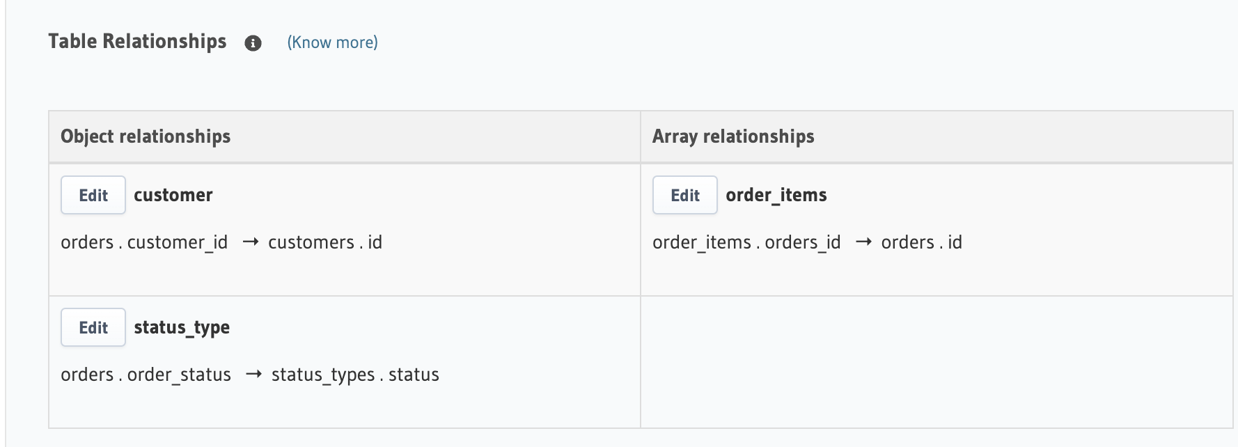Click the Object relationships column header

point(146,136)
